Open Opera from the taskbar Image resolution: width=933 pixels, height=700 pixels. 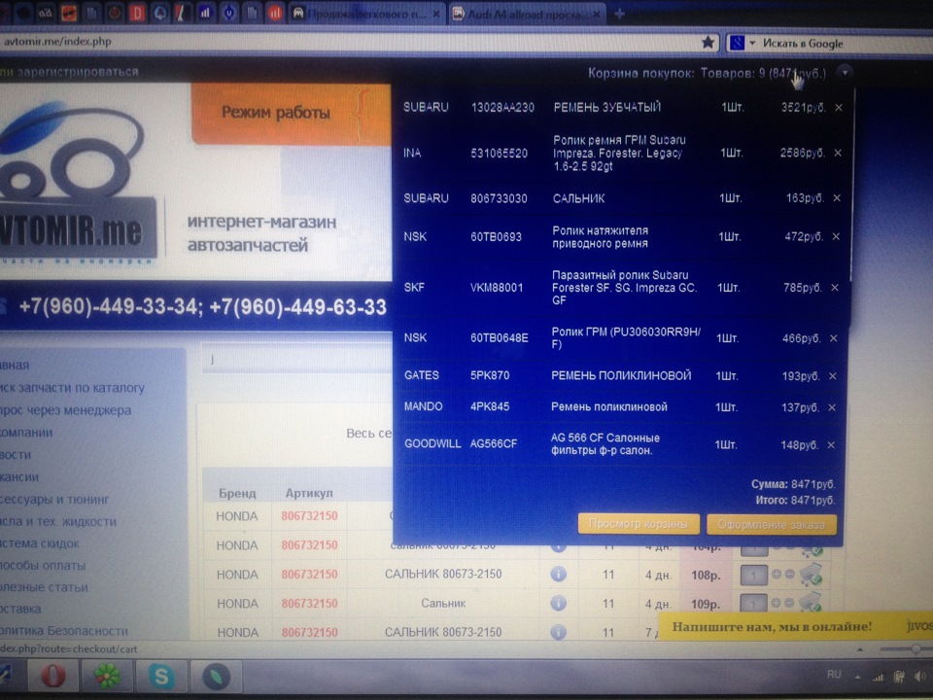pyautogui.click(x=52, y=677)
